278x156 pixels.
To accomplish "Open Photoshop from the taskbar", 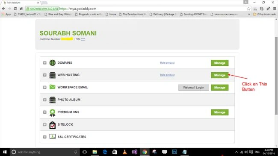I will (174, 152).
